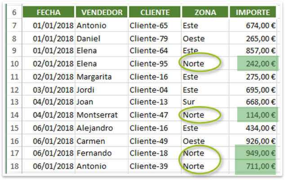
Task: Select the Sur zone cell
Action: [x=205, y=102]
